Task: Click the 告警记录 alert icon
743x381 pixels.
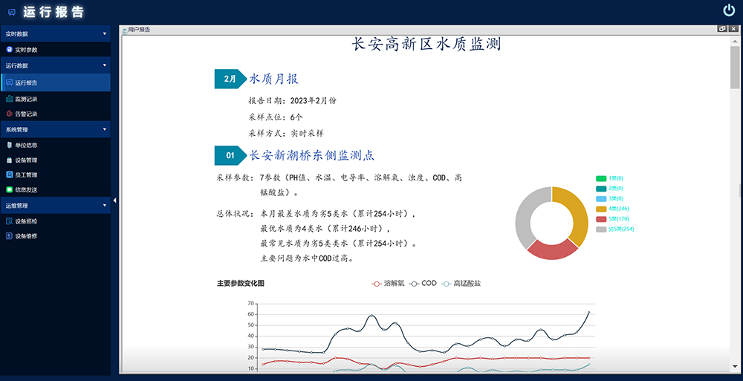Action: tap(10, 114)
